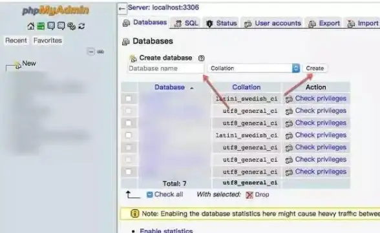This screenshot has width=380, height=233.
Task: Toggle the sort arrow next to the Database header
Action: click(192, 88)
